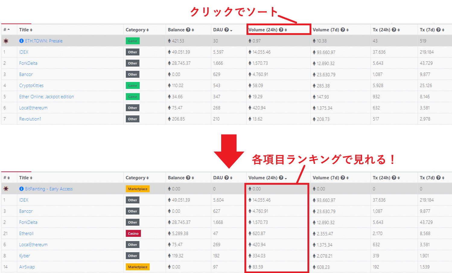Select the Tx (24h) value 2,170
This screenshot has width=452, height=273.
377,234
